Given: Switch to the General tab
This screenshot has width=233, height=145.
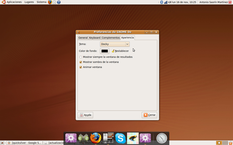Looking at the screenshot, I should (x=83, y=38).
